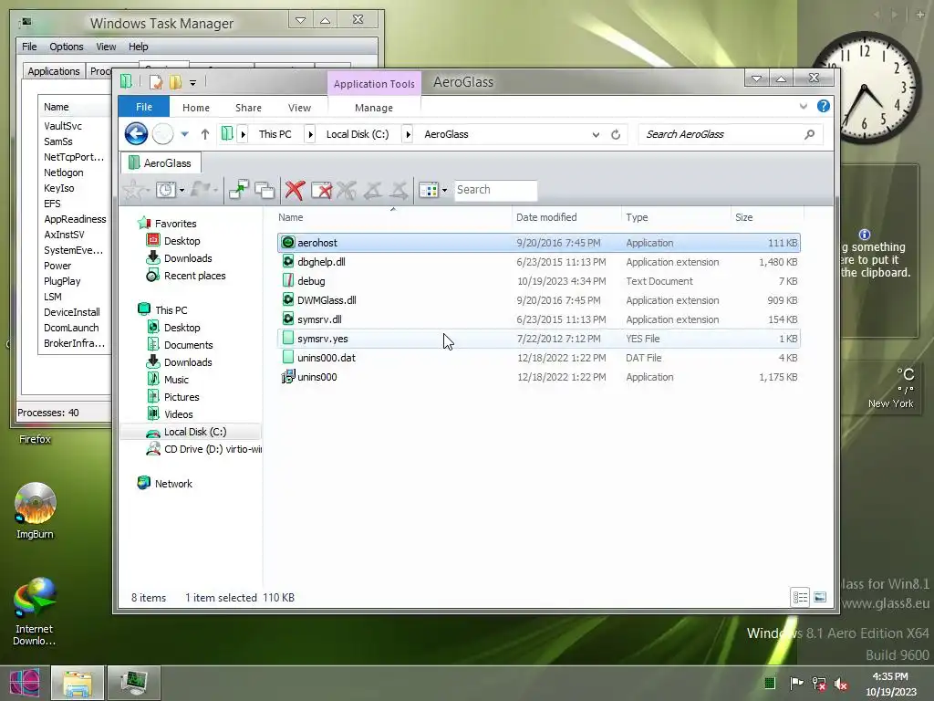Click the clone tab icon with green arrow

(x=238, y=190)
